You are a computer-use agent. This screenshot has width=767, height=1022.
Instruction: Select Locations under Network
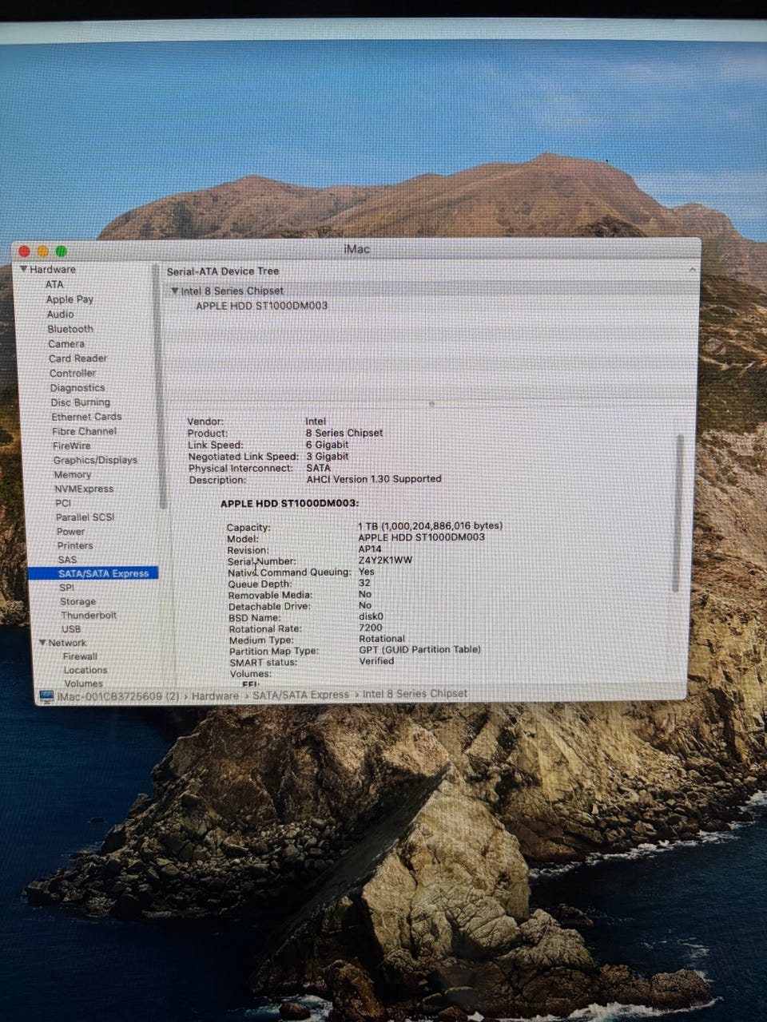(85, 671)
